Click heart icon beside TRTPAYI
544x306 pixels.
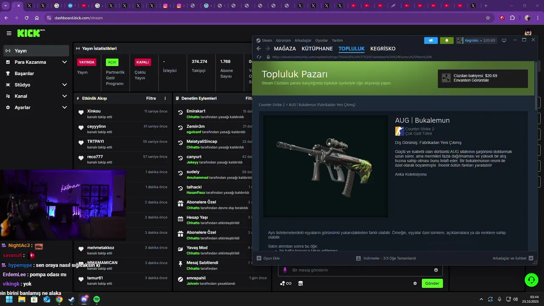[81, 143]
